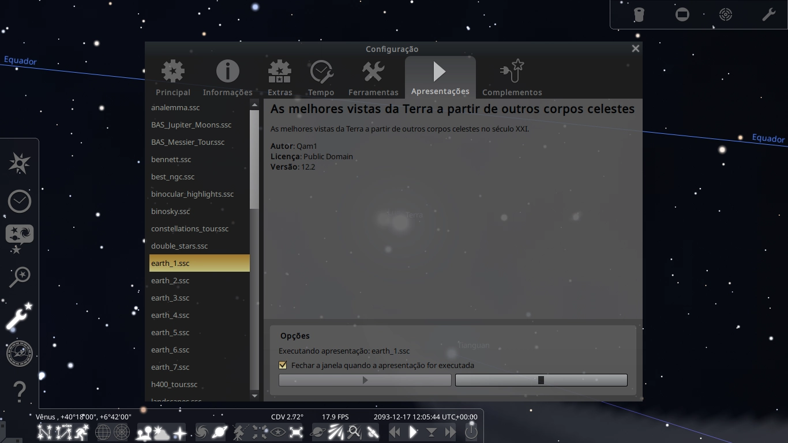This screenshot has width=788, height=443.
Task: Switch to the Complementos tab
Action: tap(512, 78)
